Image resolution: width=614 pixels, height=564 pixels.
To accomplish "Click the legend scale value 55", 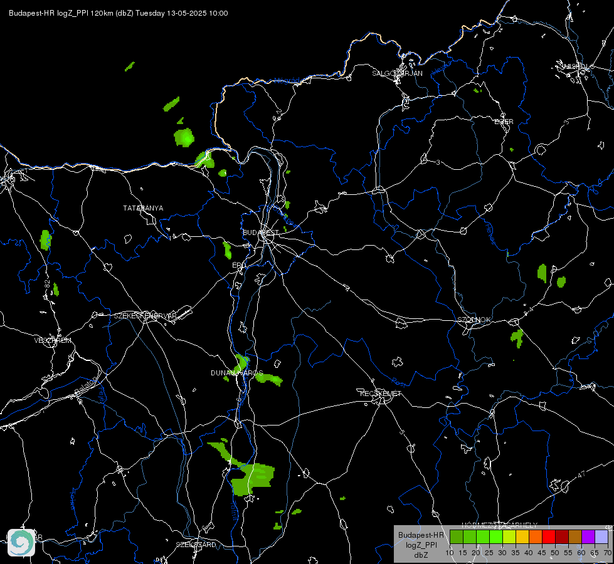I will coord(568,553).
